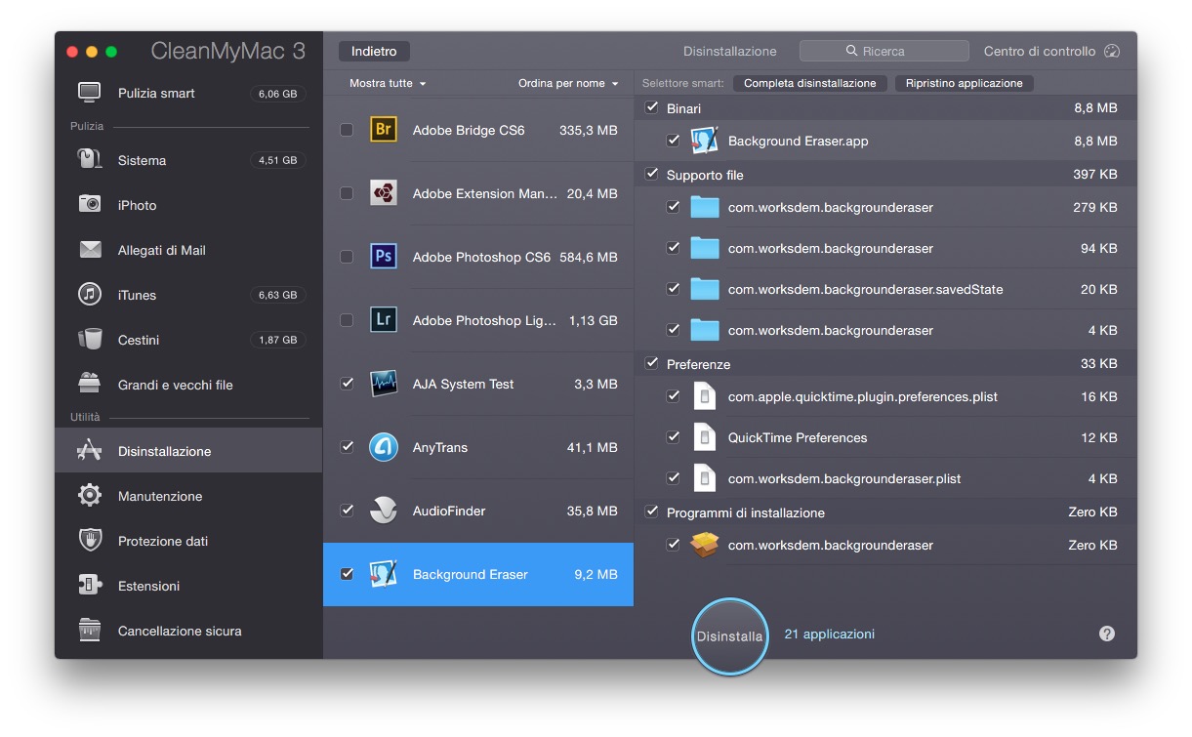Click the Disinstallazione app icon in sidebar
Screen dimensions: 1192x737
pos(90,450)
